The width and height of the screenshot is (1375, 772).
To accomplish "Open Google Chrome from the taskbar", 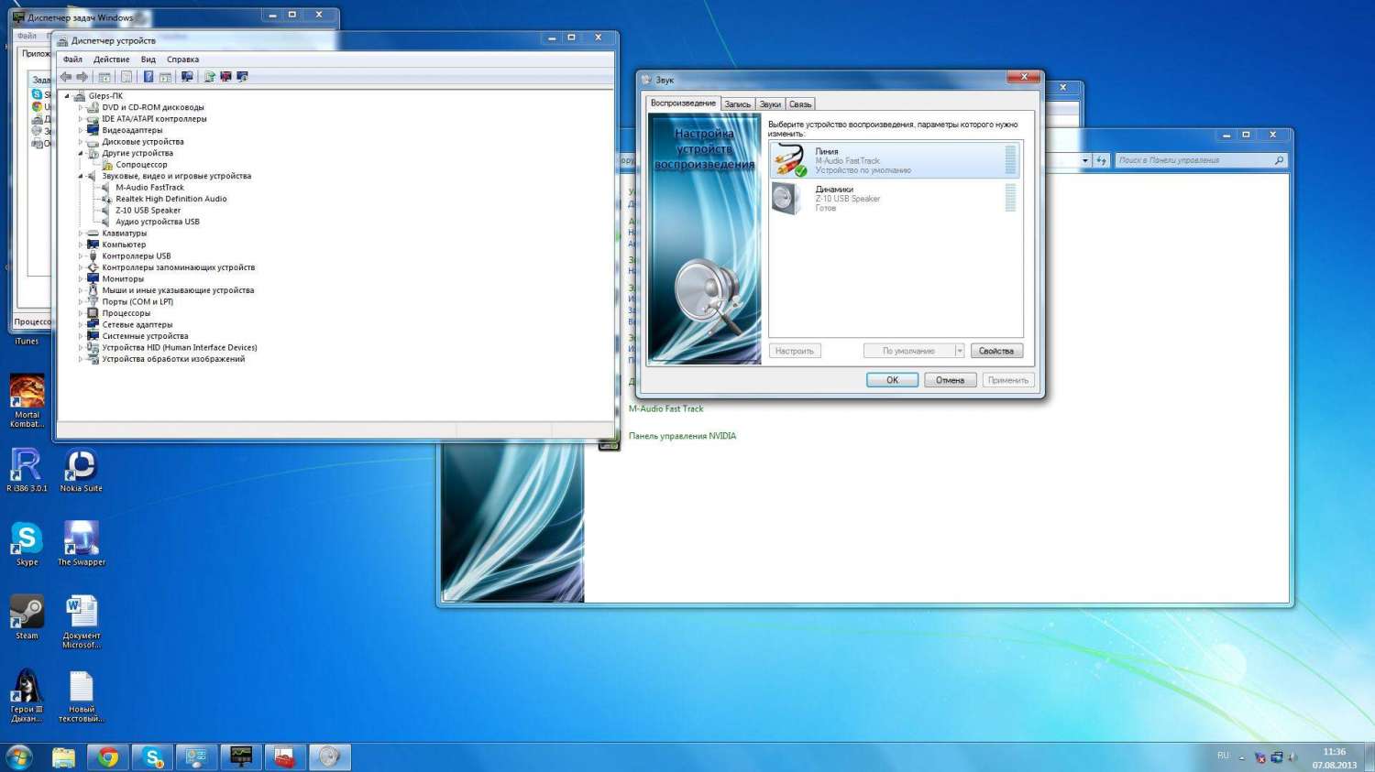I will 108,756.
